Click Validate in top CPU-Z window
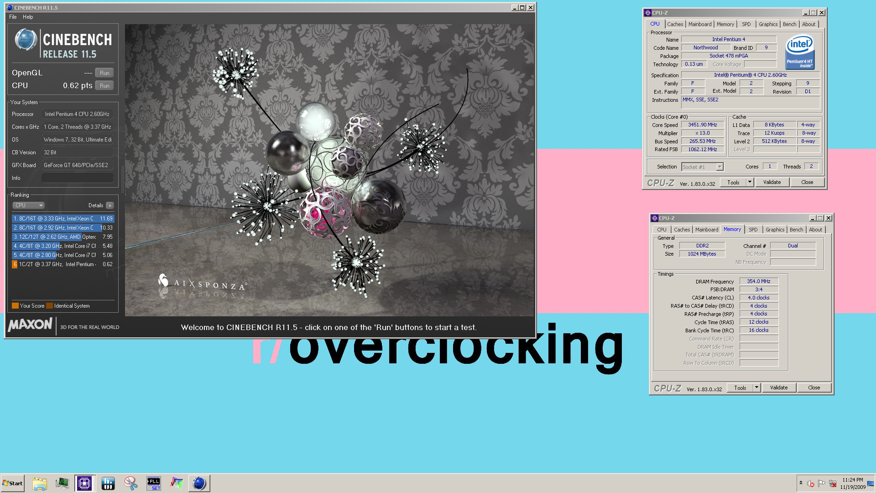The width and height of the screenshot is (876, 493). click(772, 183)
